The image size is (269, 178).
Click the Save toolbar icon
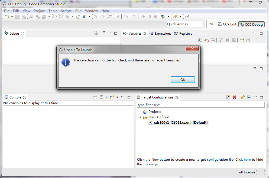[x=17, y=17]
